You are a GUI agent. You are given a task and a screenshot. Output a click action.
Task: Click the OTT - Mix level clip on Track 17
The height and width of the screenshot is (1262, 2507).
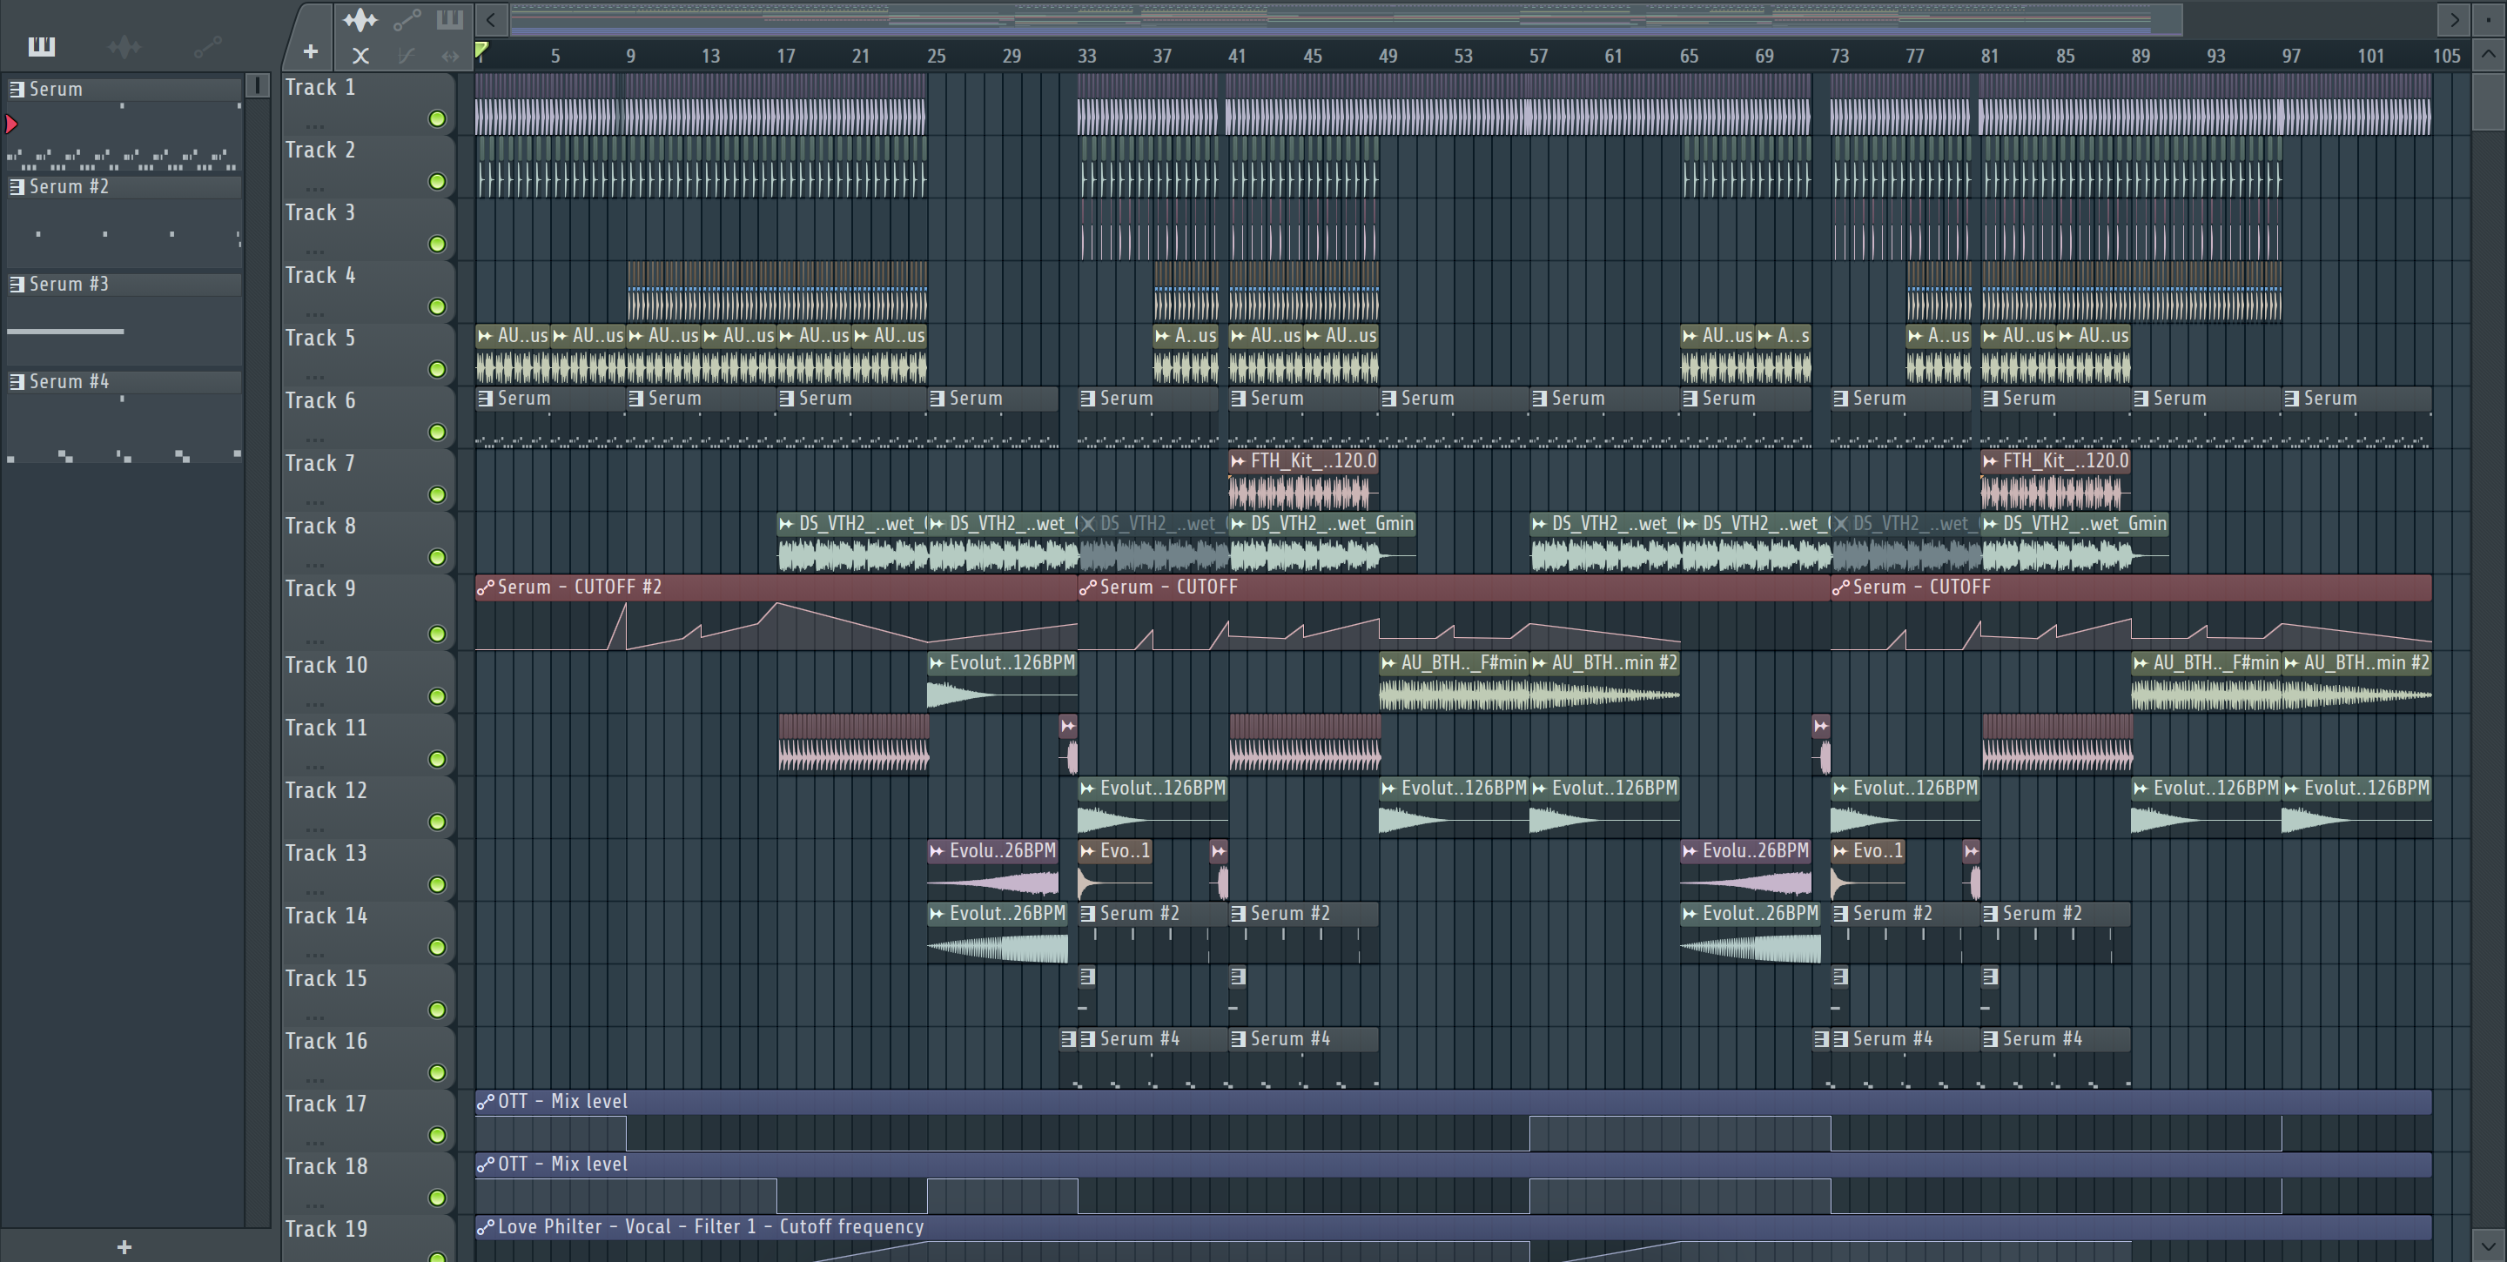1453,1120
